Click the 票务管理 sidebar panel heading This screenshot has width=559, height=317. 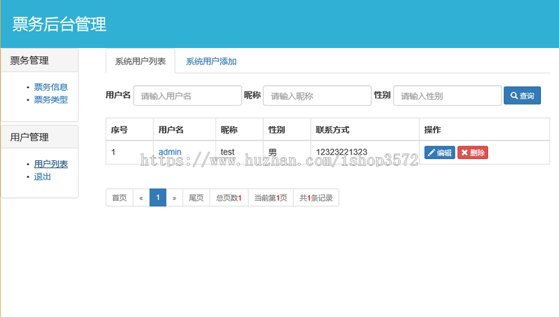point(40,60)
